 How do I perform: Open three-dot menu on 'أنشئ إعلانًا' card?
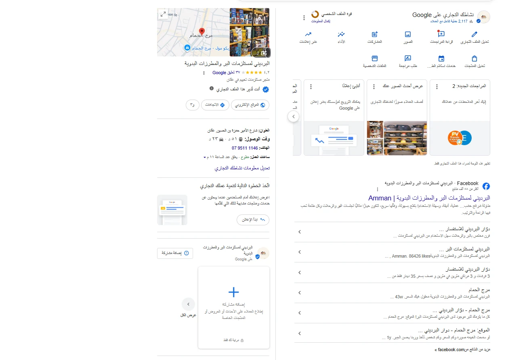(311, 87)
